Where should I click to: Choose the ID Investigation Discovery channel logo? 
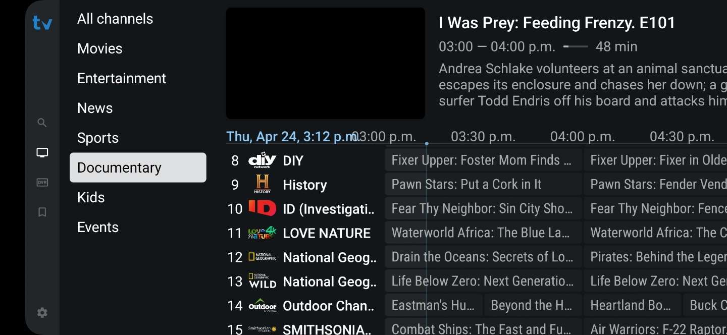pos(263,208)
